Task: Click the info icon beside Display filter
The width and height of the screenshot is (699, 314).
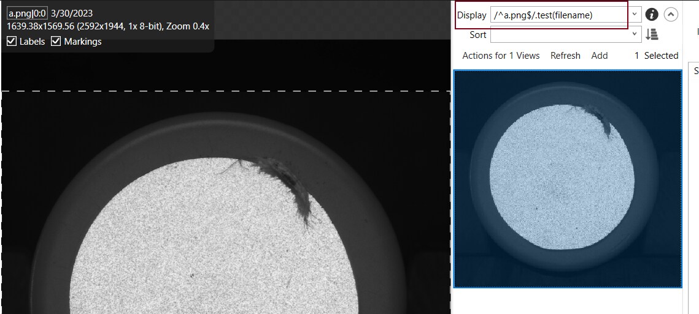Action: pyautogui.click(x=652, y=15)
